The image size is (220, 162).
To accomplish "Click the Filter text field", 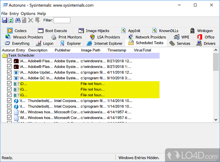I will click(62, 20).
